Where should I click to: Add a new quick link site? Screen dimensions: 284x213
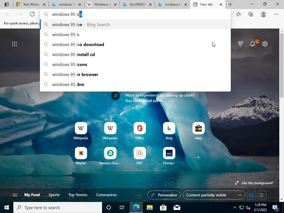coord(198,157)
